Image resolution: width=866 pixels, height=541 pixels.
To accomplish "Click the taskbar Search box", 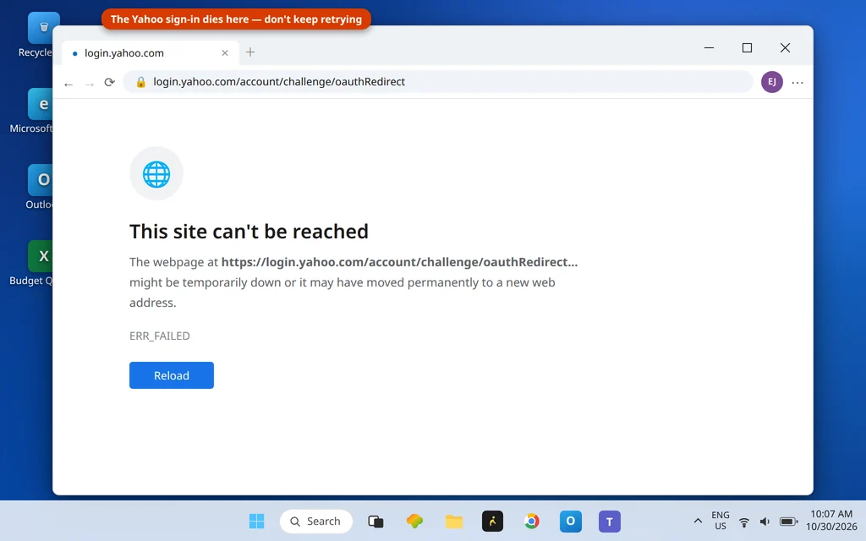I will click(316, 521).
